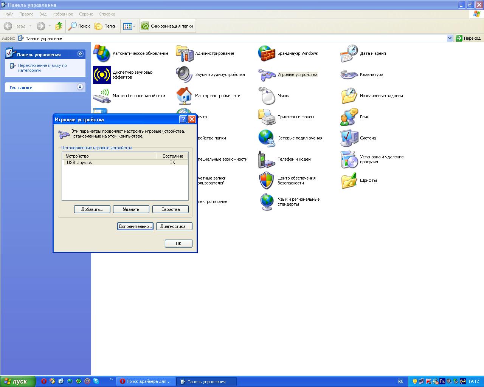
Task: Open the Views (Вид) toolbar dropdown
Action: tap(129, 26)
